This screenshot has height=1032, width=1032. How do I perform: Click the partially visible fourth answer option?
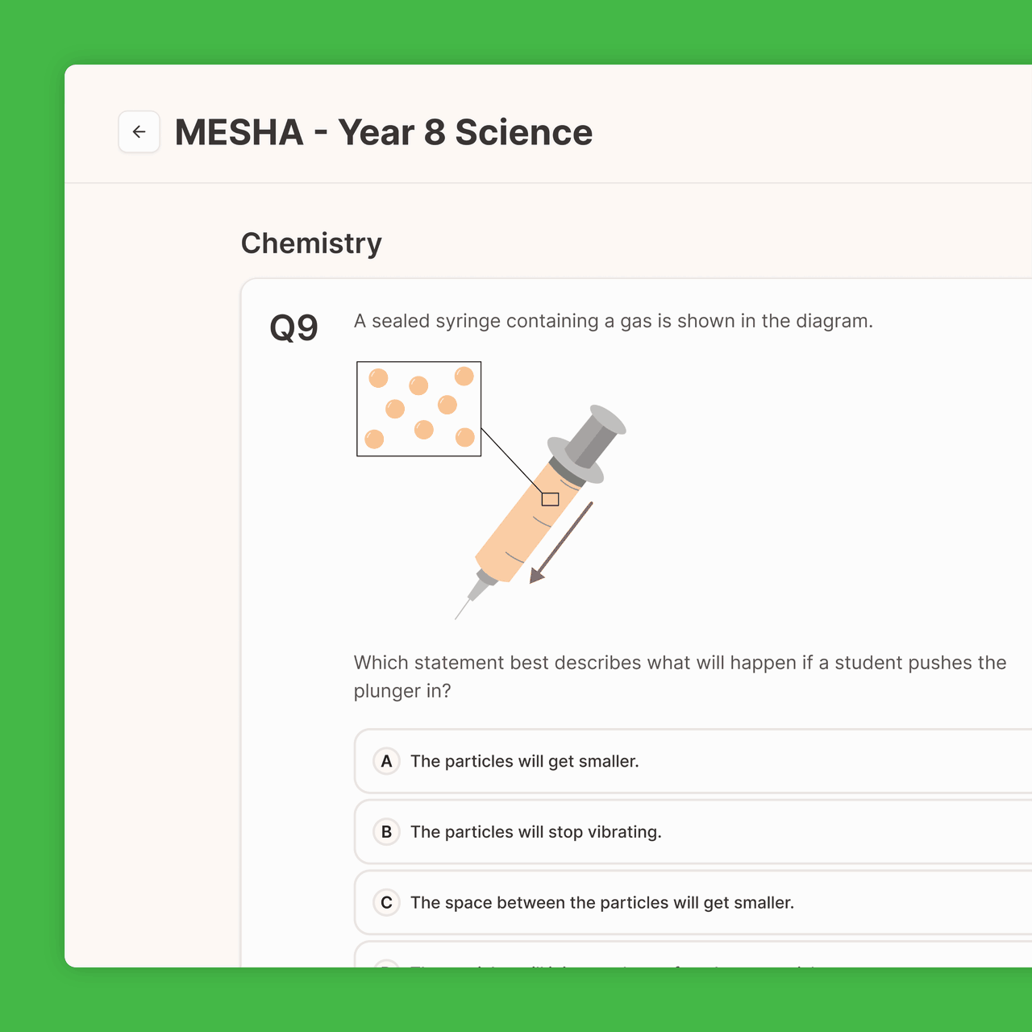(x=693, y=955)
